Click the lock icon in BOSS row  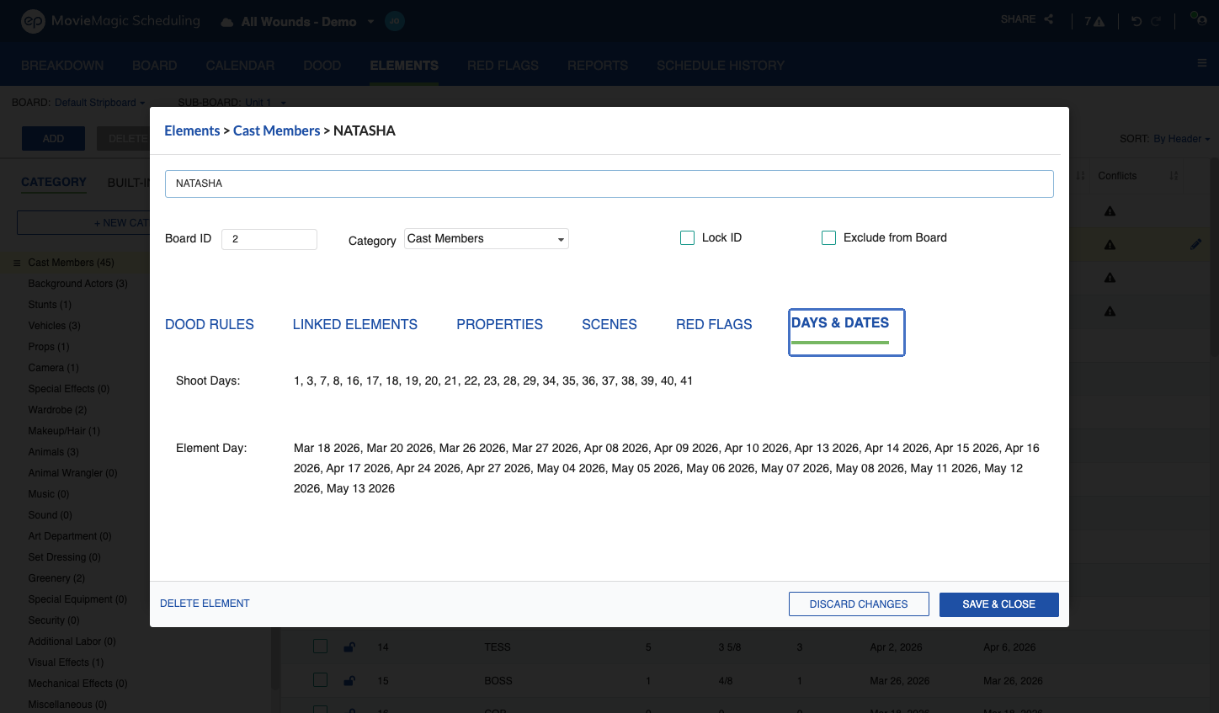(x=349, y=680)
